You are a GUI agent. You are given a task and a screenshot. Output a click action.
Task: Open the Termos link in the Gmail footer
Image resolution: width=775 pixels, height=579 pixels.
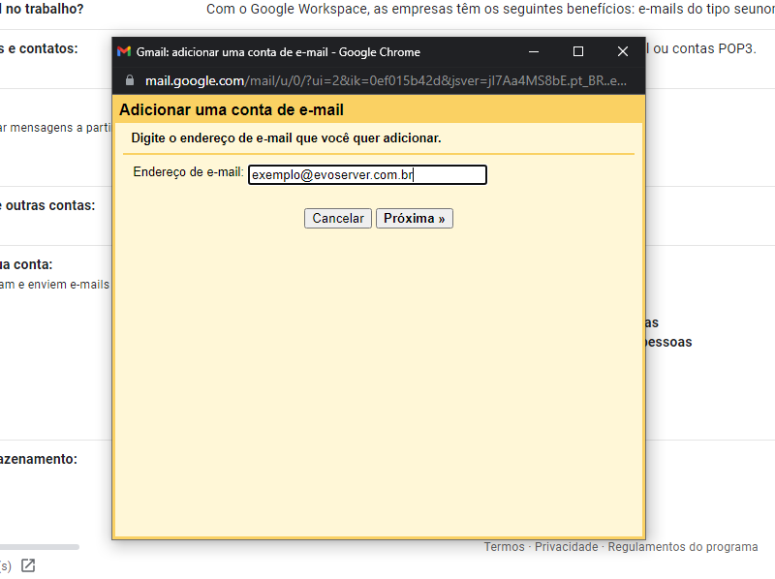pyautogui.click(x=504, y=547)
